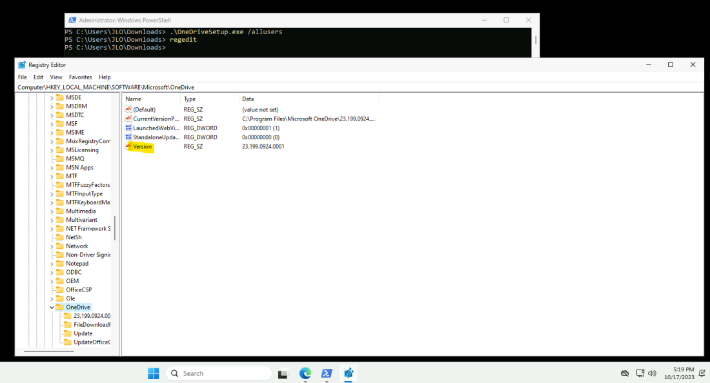Open the Edit menu
This screenshot has width=710, height=383.
point(38,77)
